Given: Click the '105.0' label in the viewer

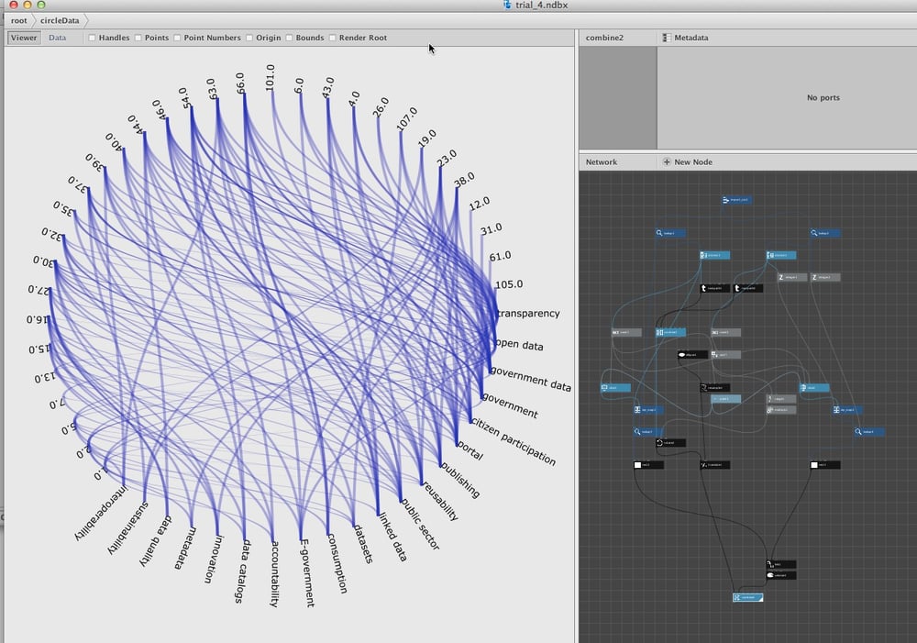Looking at the screenshot, I should tap(509, 284).
